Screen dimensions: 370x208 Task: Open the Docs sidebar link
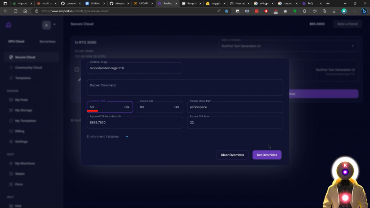(x=19, y=184)
